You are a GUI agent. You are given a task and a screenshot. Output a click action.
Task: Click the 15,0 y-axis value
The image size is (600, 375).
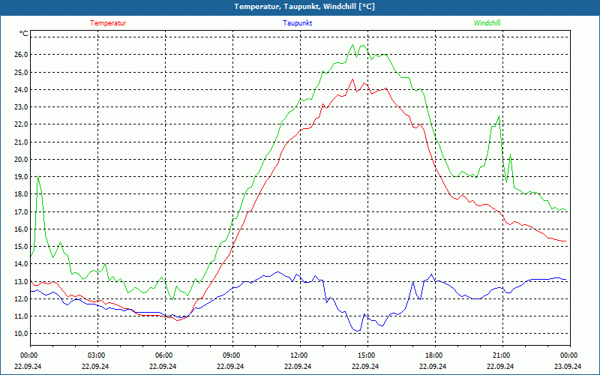coord(22,247)
